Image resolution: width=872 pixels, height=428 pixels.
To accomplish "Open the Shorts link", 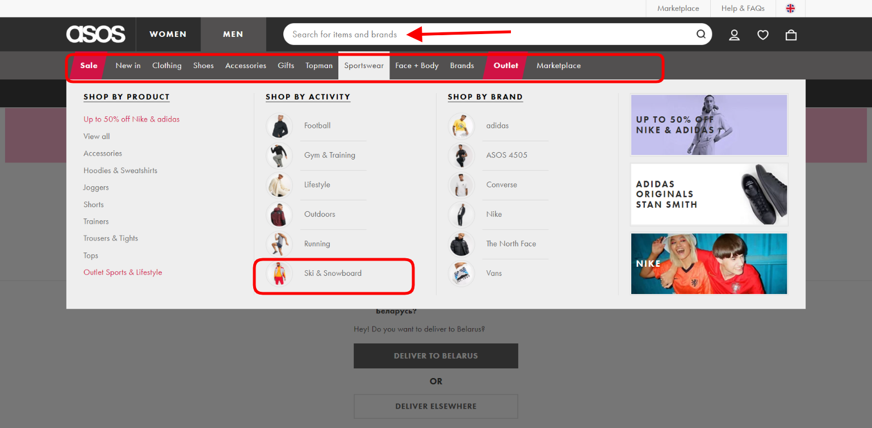I will tap(94, 204).
